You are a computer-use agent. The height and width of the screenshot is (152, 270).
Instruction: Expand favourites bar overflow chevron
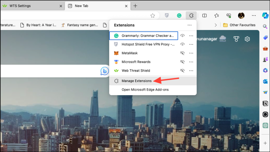pos(216,25)
